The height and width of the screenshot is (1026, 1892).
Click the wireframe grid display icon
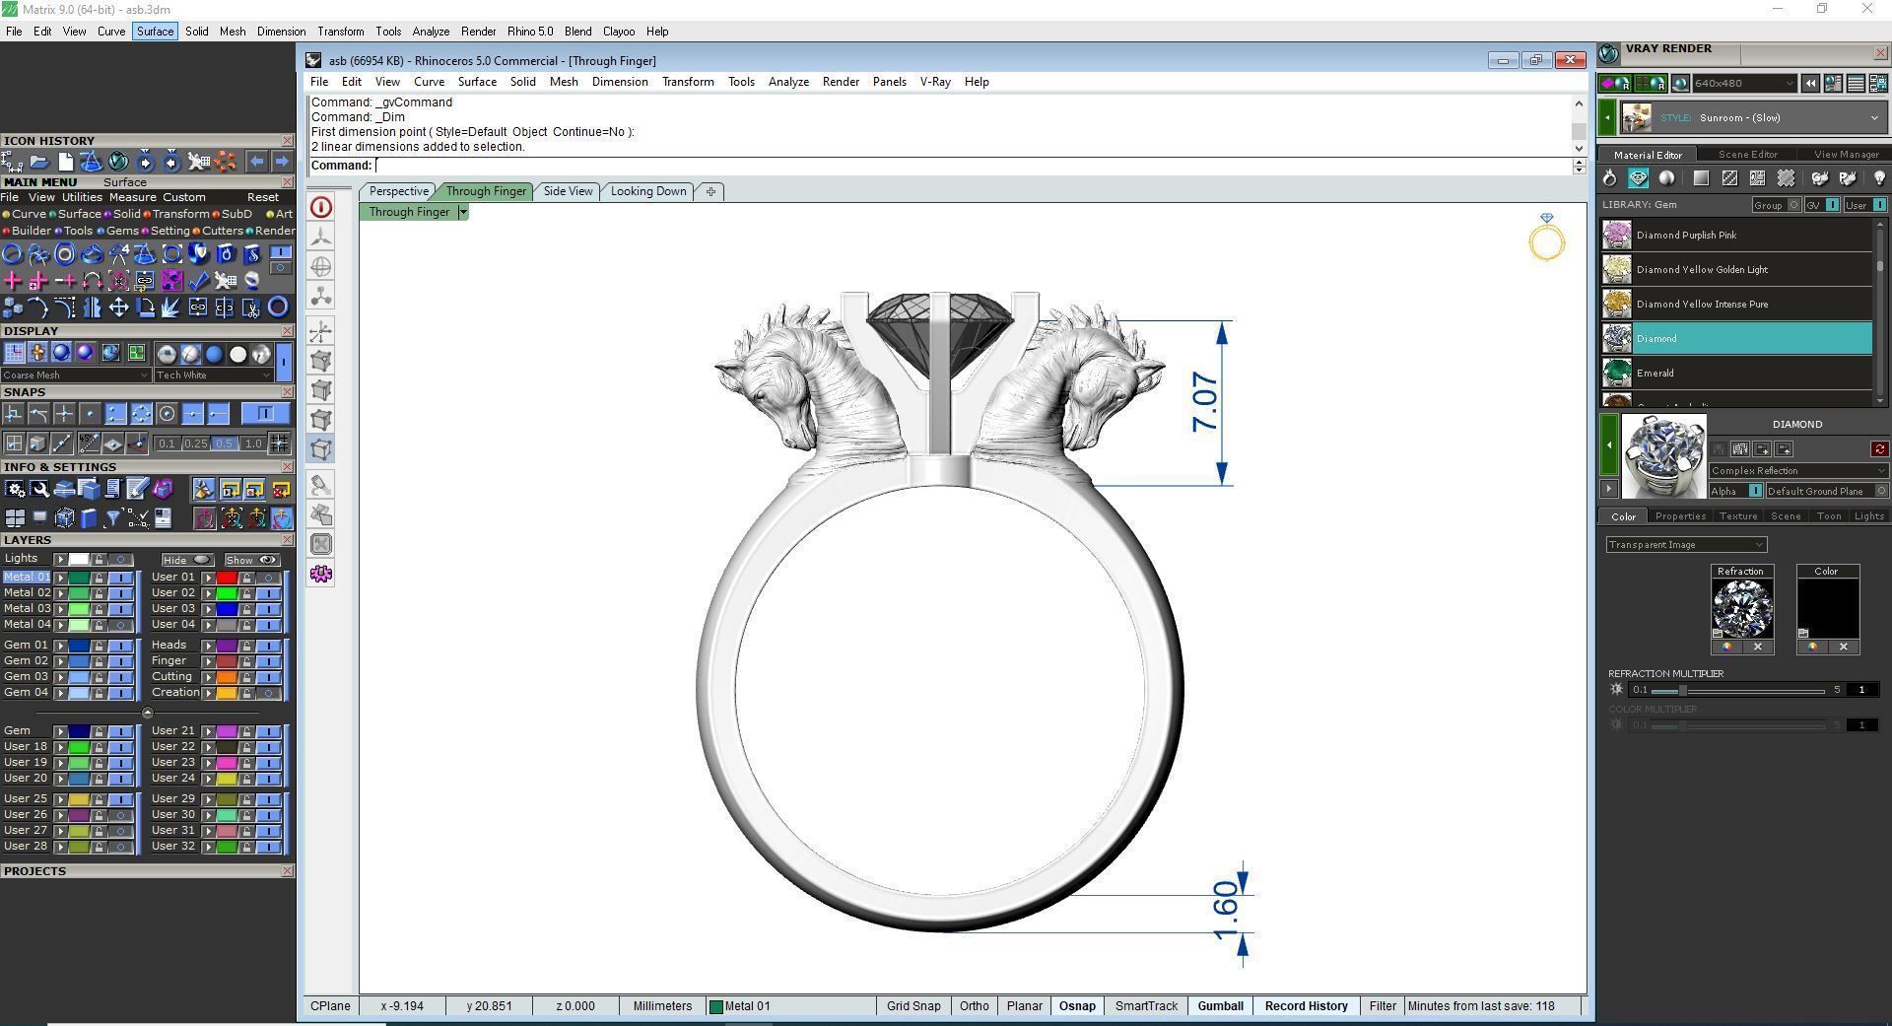(14, 353)
